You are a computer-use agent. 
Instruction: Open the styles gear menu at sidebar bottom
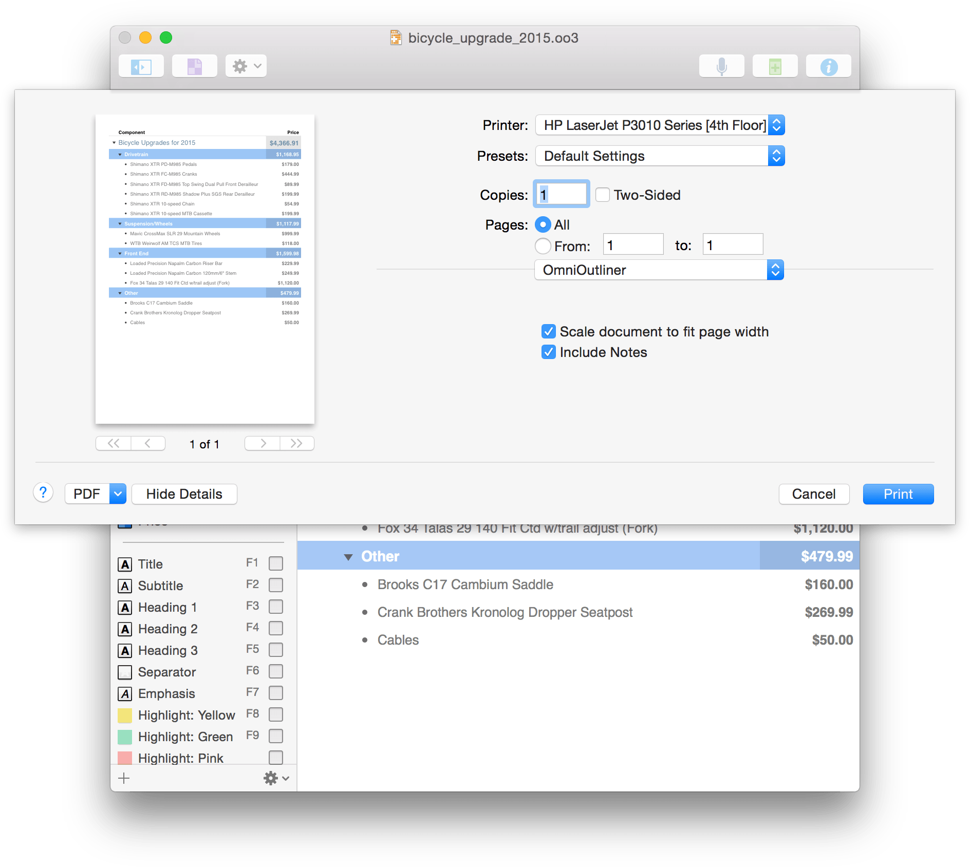276,778
